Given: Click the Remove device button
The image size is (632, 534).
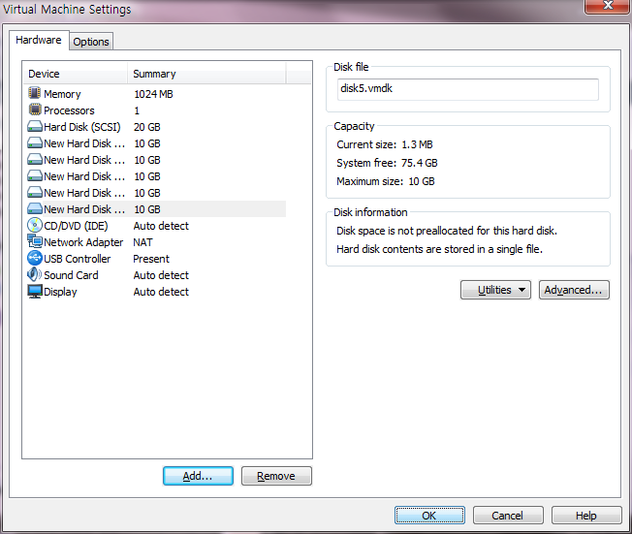Looking at the screenshot, I should [x=276, y=476].
